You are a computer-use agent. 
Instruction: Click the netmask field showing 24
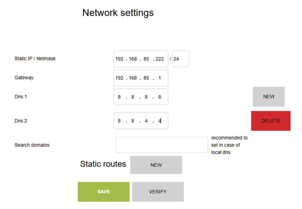(x=180, y=59)
